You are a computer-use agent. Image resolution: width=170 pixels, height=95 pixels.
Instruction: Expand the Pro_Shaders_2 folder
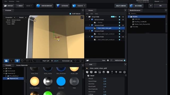click(x=6, y=76)
